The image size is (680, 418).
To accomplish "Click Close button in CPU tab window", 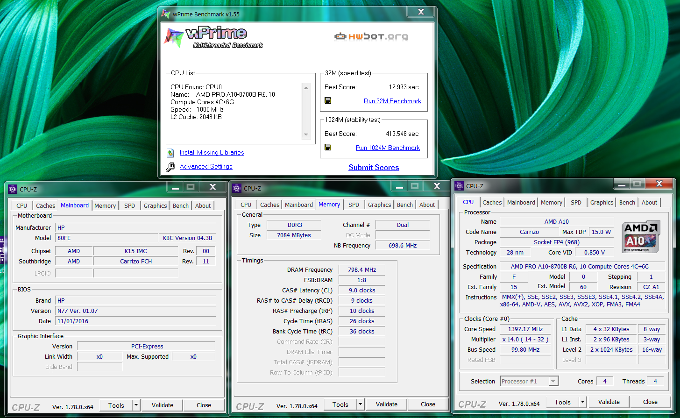I will tap(650, 402).
